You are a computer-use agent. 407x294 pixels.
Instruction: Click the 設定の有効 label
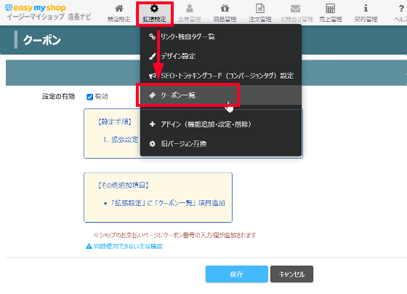click(59, 97)
